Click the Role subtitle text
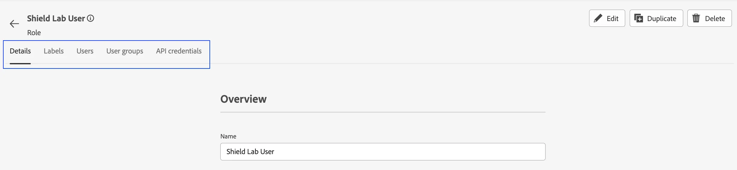The width and height of the screenshot is (737, 170). (x=34, y=33)
